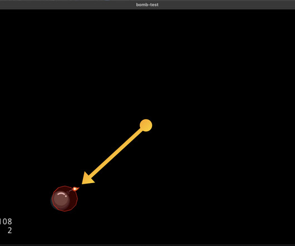
Task: Click the "bomb-test" window title
Action: pos(147,4)
